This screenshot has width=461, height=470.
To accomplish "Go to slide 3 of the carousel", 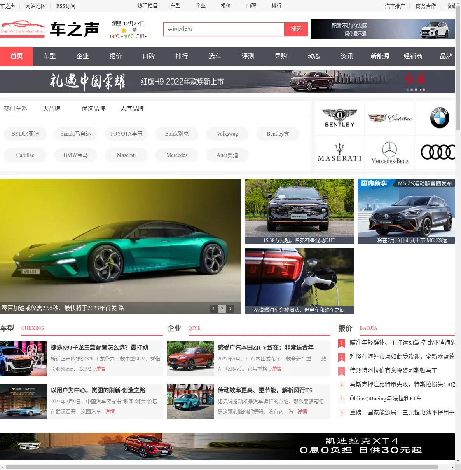I will (x=230, y=309).
